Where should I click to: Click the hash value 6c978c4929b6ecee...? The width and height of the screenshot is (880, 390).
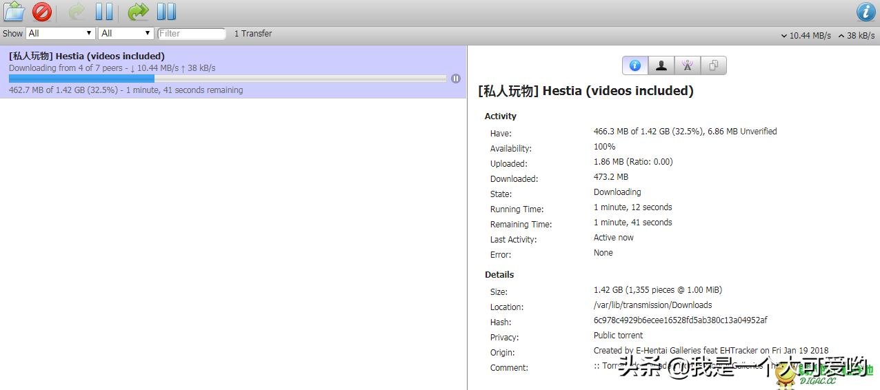pos(680,320)
